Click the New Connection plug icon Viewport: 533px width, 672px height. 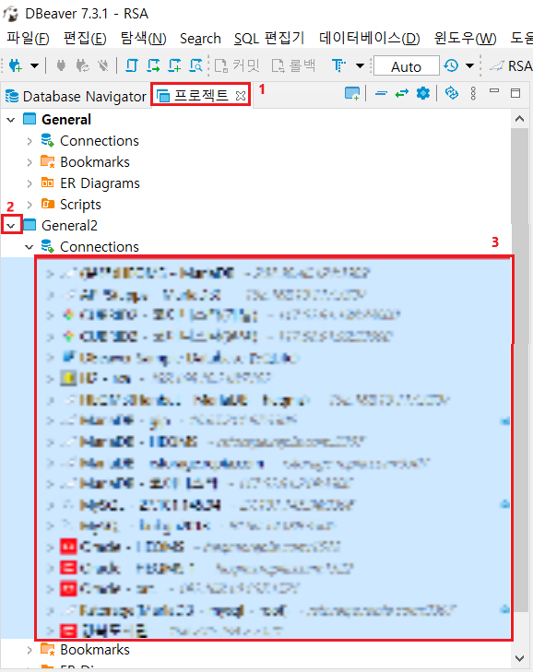16,65
